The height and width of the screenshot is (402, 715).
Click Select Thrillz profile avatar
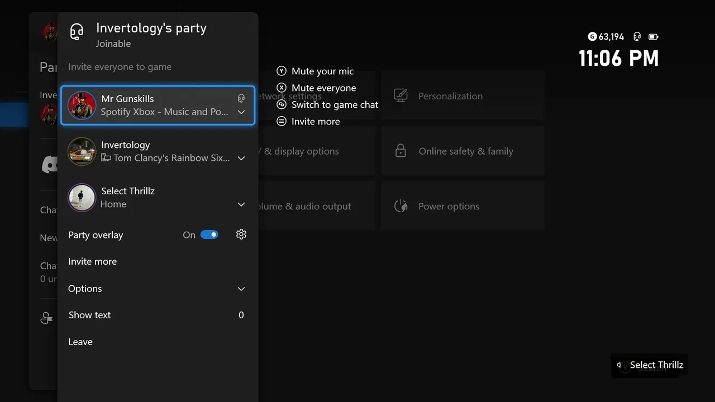[x=82, y=198]
